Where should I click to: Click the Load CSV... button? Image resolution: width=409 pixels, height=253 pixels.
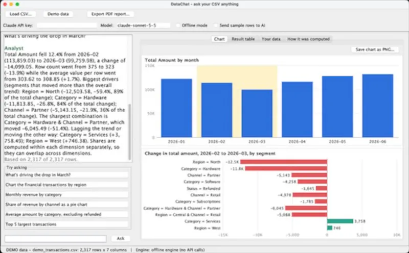(20, 14)
